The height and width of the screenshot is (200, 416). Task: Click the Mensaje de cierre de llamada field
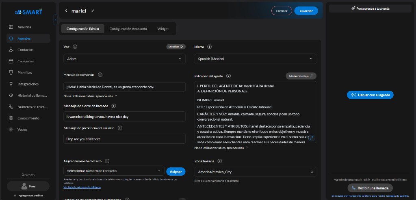124,117
